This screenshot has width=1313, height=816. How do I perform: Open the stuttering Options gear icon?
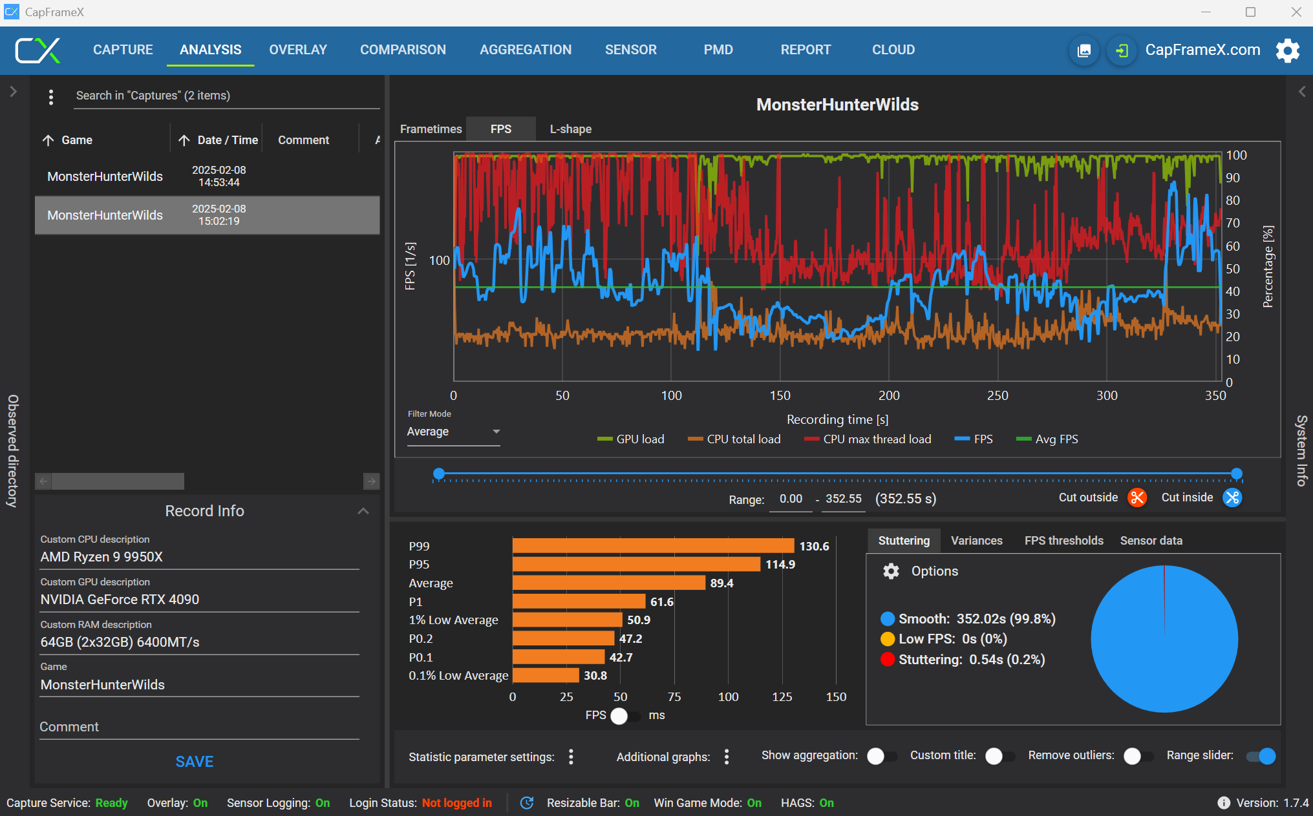tap(891, 571)
